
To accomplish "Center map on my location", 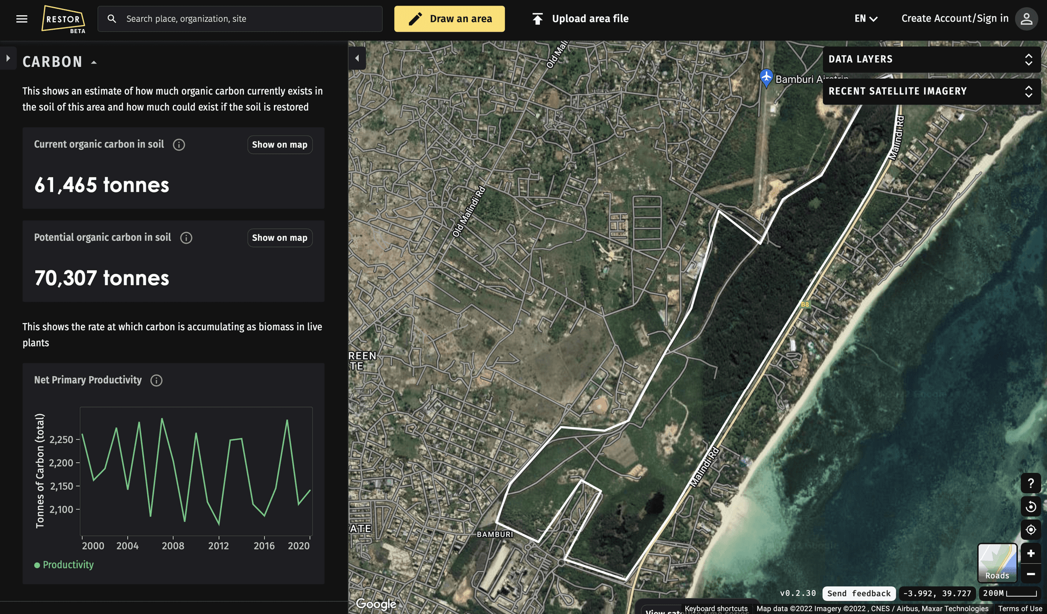I will coord(1031,530).
